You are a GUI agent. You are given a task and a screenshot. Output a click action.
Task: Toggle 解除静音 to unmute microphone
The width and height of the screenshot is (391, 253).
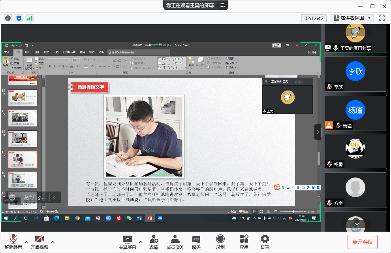13,242
